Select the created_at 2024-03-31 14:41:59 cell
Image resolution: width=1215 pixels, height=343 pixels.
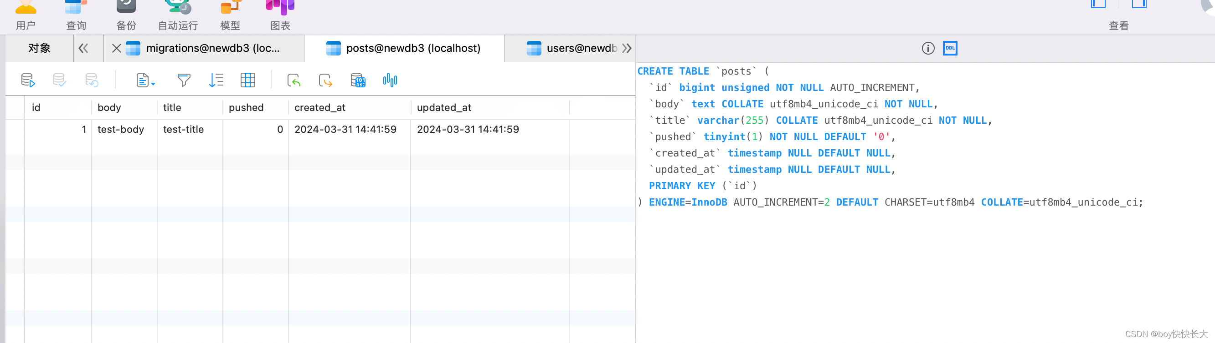click(350, 129)
